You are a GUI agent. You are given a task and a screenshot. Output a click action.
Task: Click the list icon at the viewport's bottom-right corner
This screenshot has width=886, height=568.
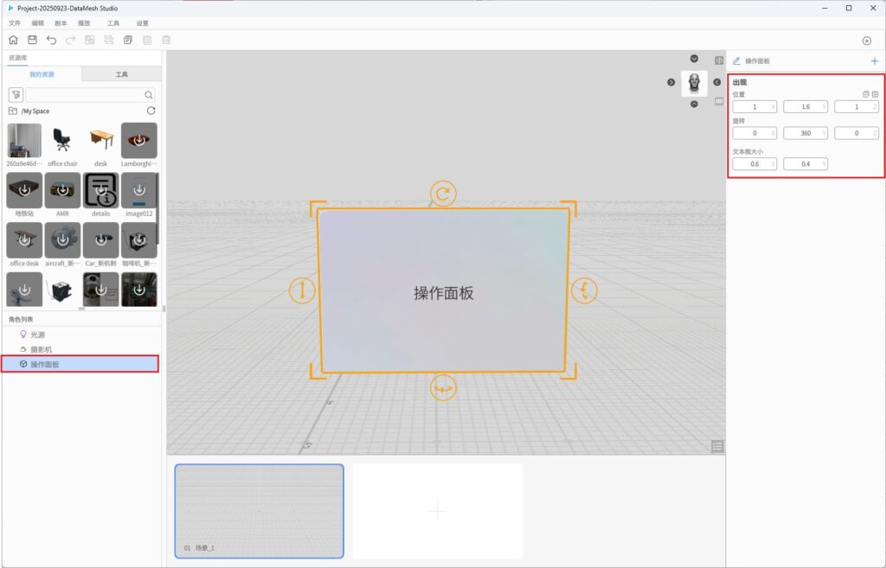tap(717, 446)
